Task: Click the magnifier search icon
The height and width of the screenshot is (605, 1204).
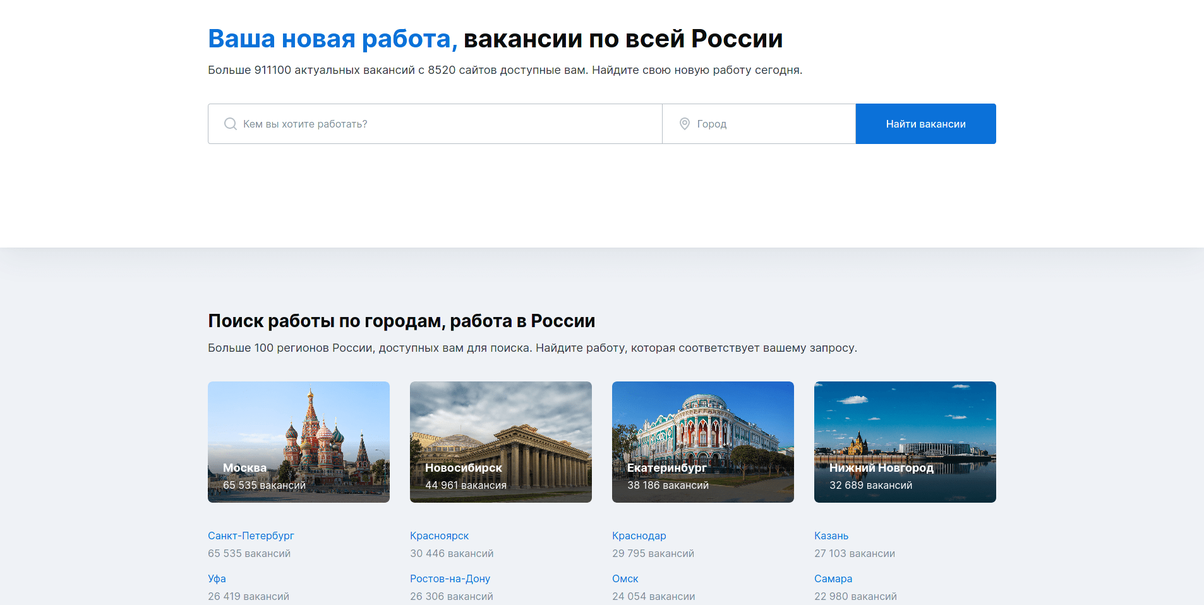Action: pos(231,124)
